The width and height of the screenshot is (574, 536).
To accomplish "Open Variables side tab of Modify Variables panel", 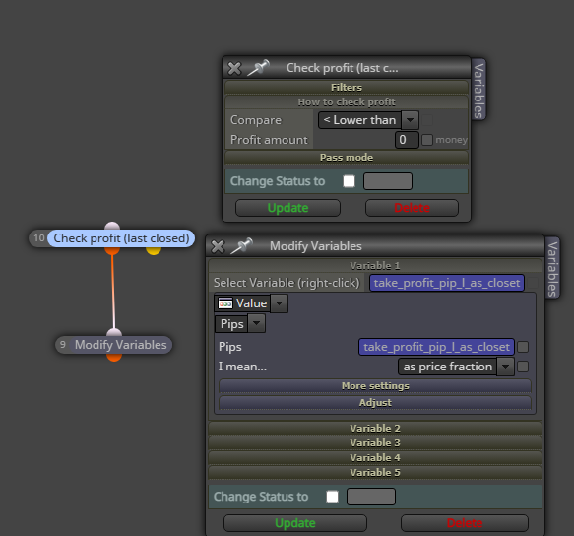I will pyautogui.click(x=552, y=268).
